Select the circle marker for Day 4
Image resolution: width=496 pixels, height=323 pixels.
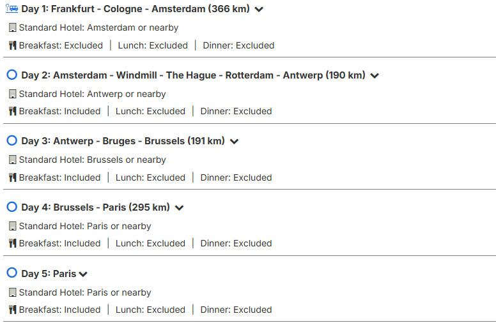(x=12, y=207)
